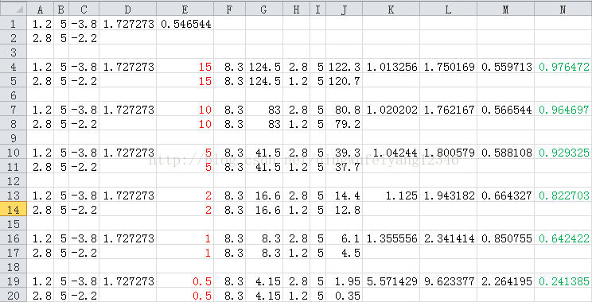Select column D header
The image size is (592, 302).
pos(127,9)
